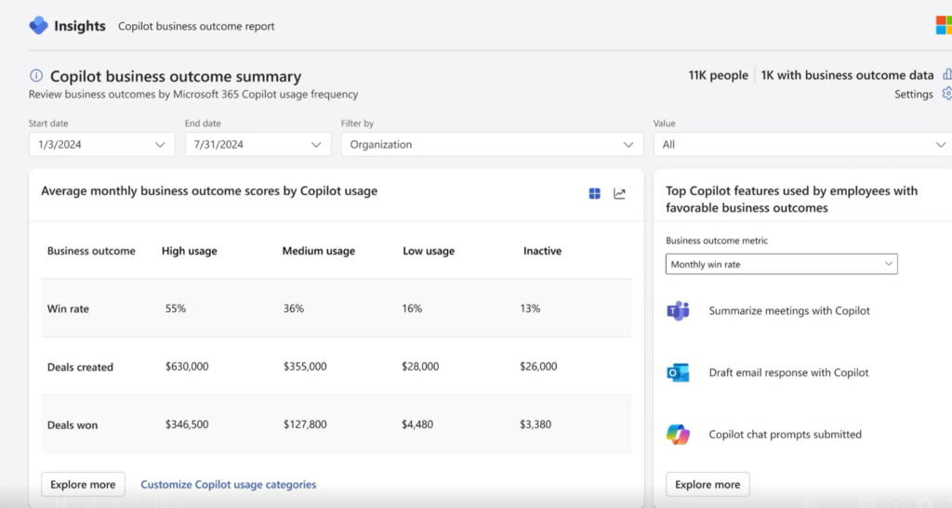Click the $4,480 deals won cell
The image size is (952, 508).
click(417, 424)
